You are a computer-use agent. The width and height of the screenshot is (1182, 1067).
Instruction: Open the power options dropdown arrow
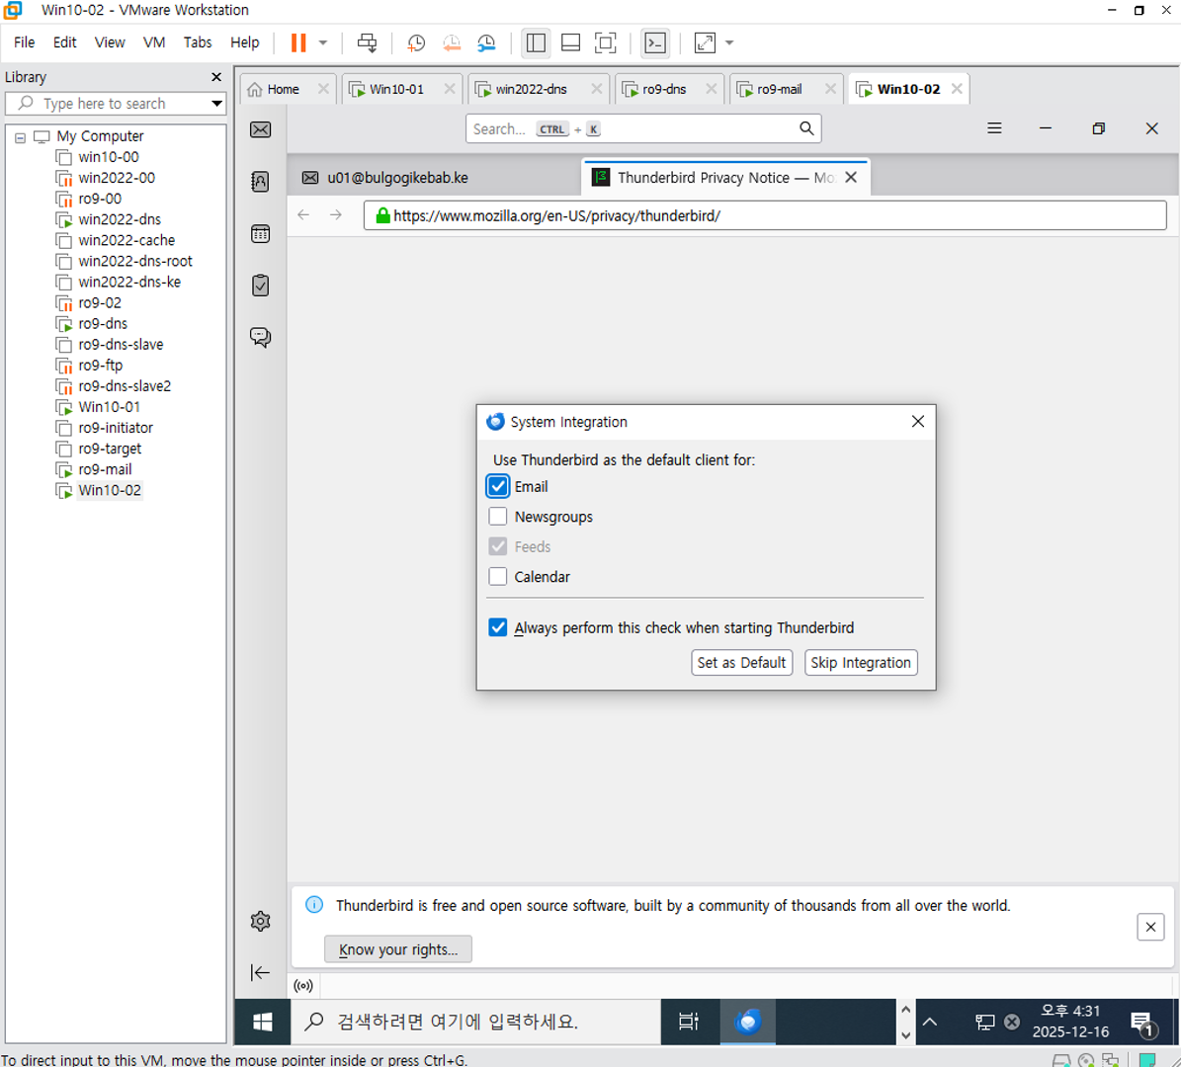[x=322, y=42]
